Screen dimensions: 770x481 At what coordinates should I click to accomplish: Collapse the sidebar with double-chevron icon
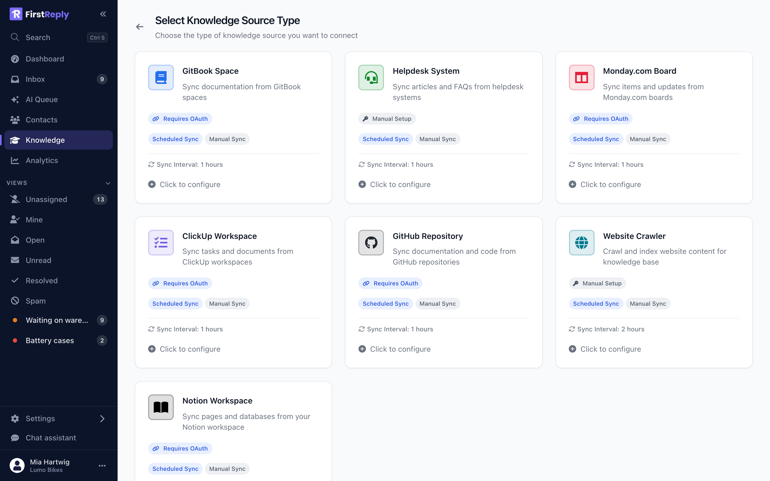point(103,14)
